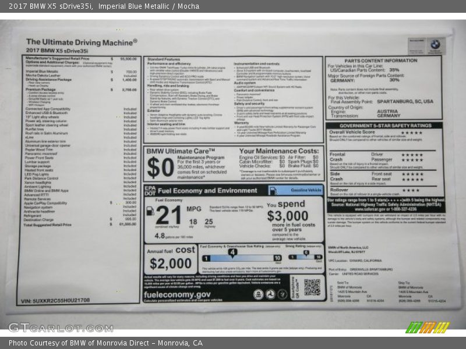
Task: Click 'Photo Courtesy of BMW of Monrovia Direct' caption
Action: tap(105, 343)
